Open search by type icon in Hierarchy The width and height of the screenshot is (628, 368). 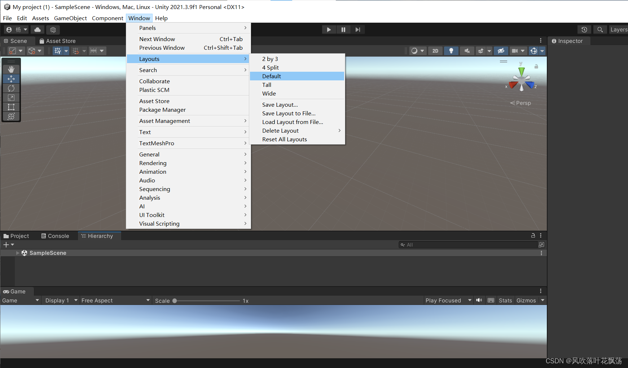pyautogui.click(x=541, y=245)
